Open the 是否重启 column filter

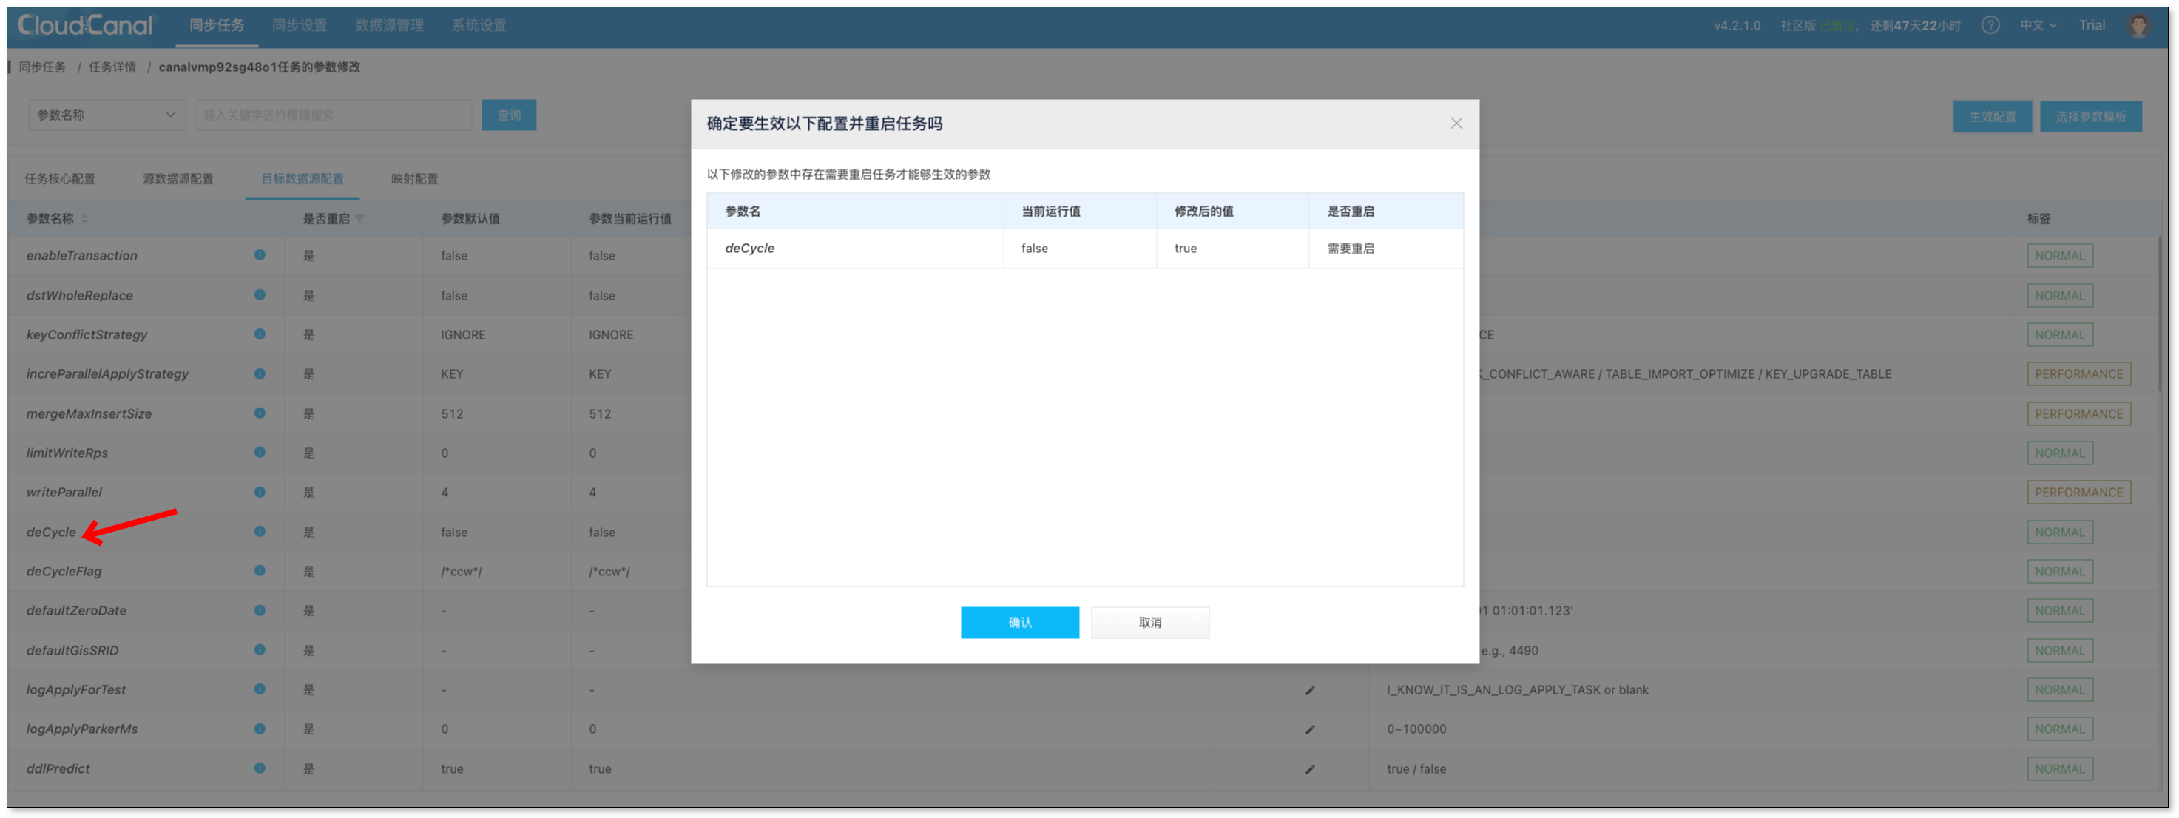tap(359, 219)
